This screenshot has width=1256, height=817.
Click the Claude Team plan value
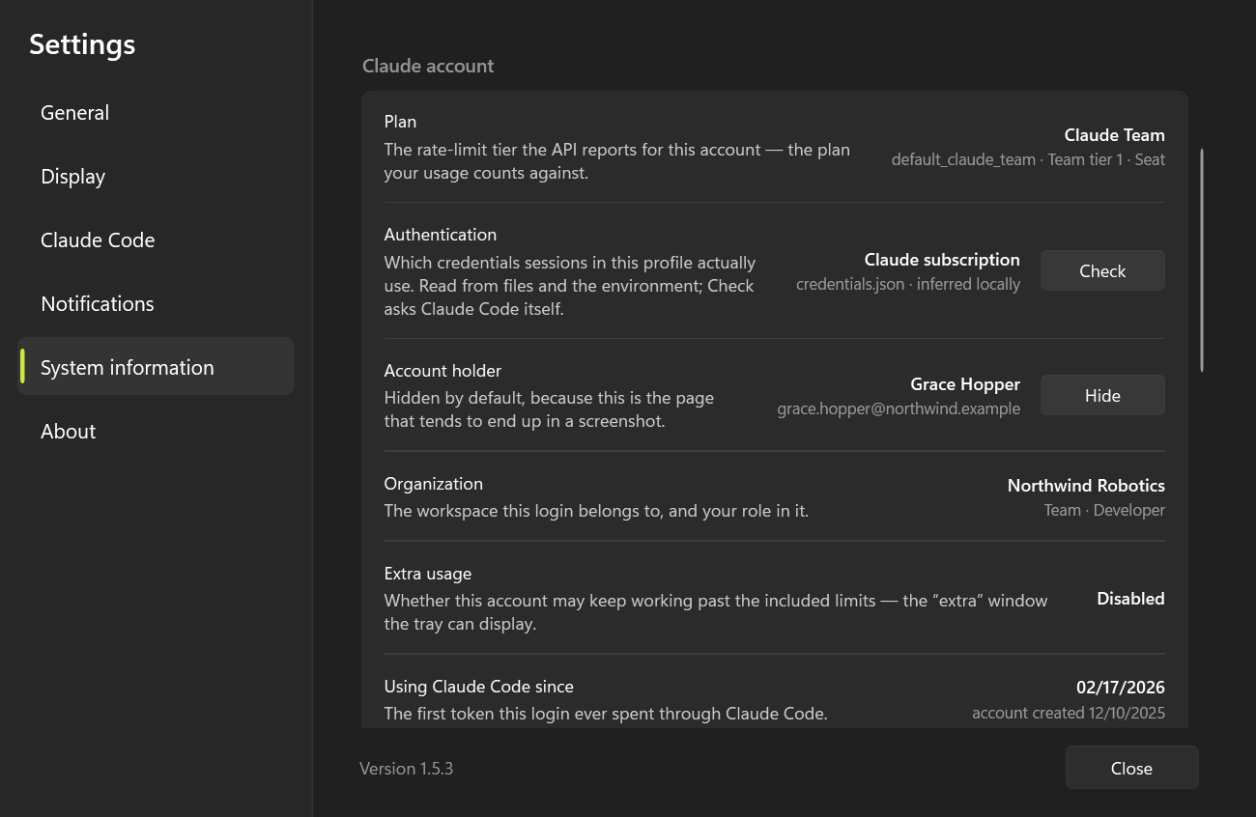click(1114, 135)
